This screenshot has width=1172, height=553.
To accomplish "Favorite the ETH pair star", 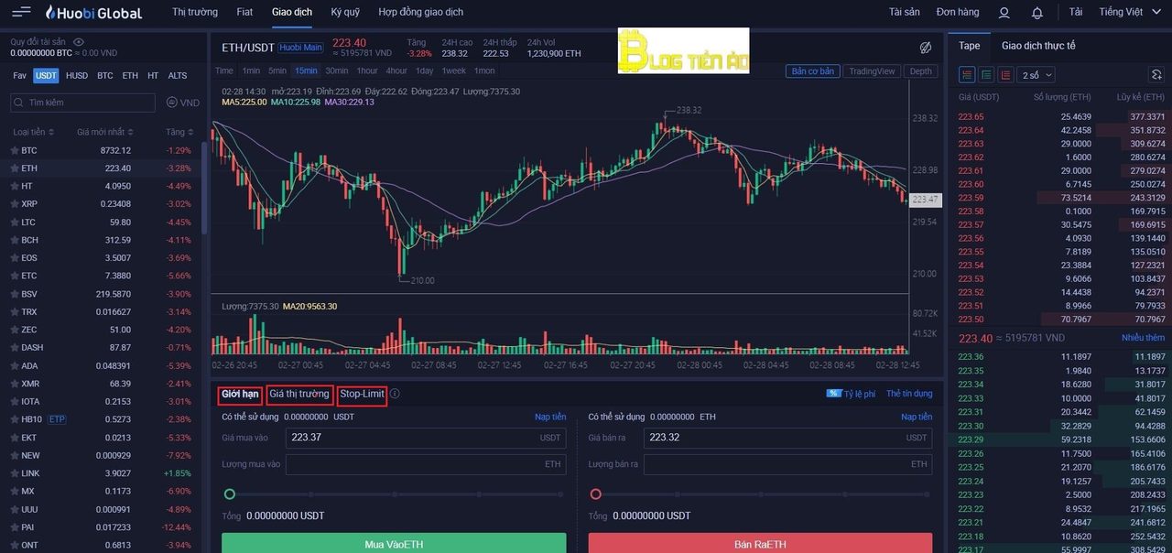I will click(15, 168).
